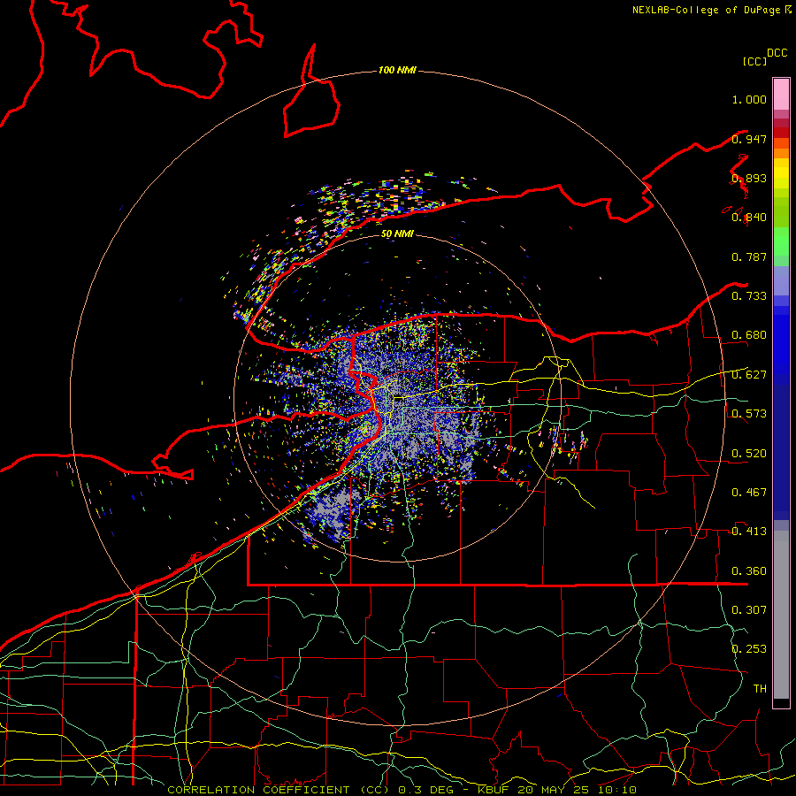Image resolution: width=796 pixels, height=796 pixels.
Task: Pick the pink segment of the color bar
Action: pyautogui.click(x=781, y=95)
